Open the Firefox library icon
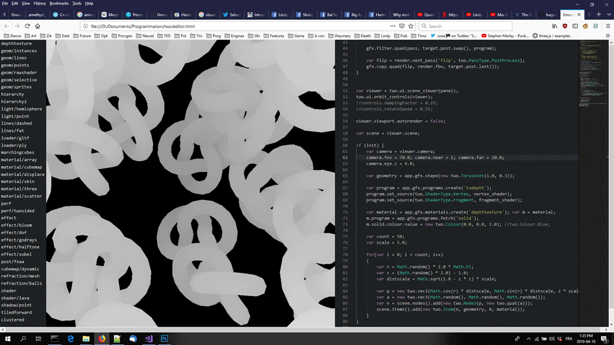 pos(555,26)
